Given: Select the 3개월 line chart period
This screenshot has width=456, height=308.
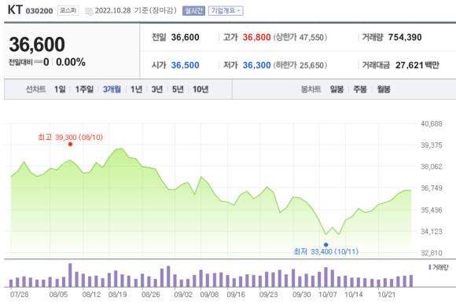Looking at the screenshot, I should click(112, 90).
